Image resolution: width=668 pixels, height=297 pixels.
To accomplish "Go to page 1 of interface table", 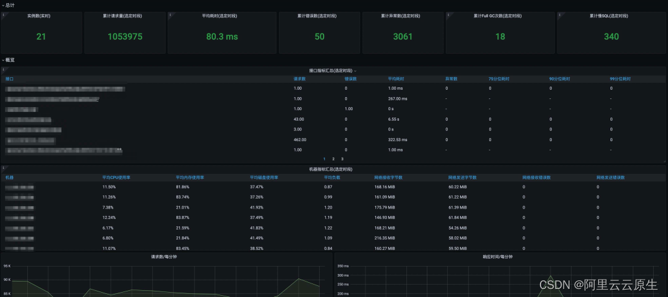I will 324,159.
